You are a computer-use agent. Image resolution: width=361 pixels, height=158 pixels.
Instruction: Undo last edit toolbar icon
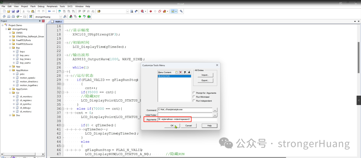(x=38, y=11)
